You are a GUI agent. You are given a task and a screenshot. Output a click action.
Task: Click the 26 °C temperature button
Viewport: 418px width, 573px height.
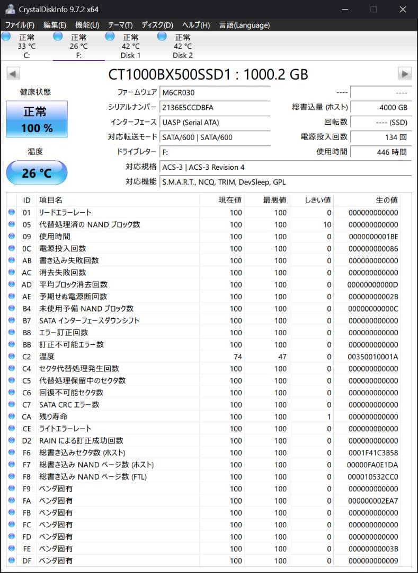pos(37,172)
